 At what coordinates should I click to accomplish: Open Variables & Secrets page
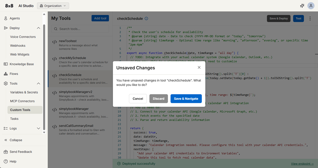(24, 92)
